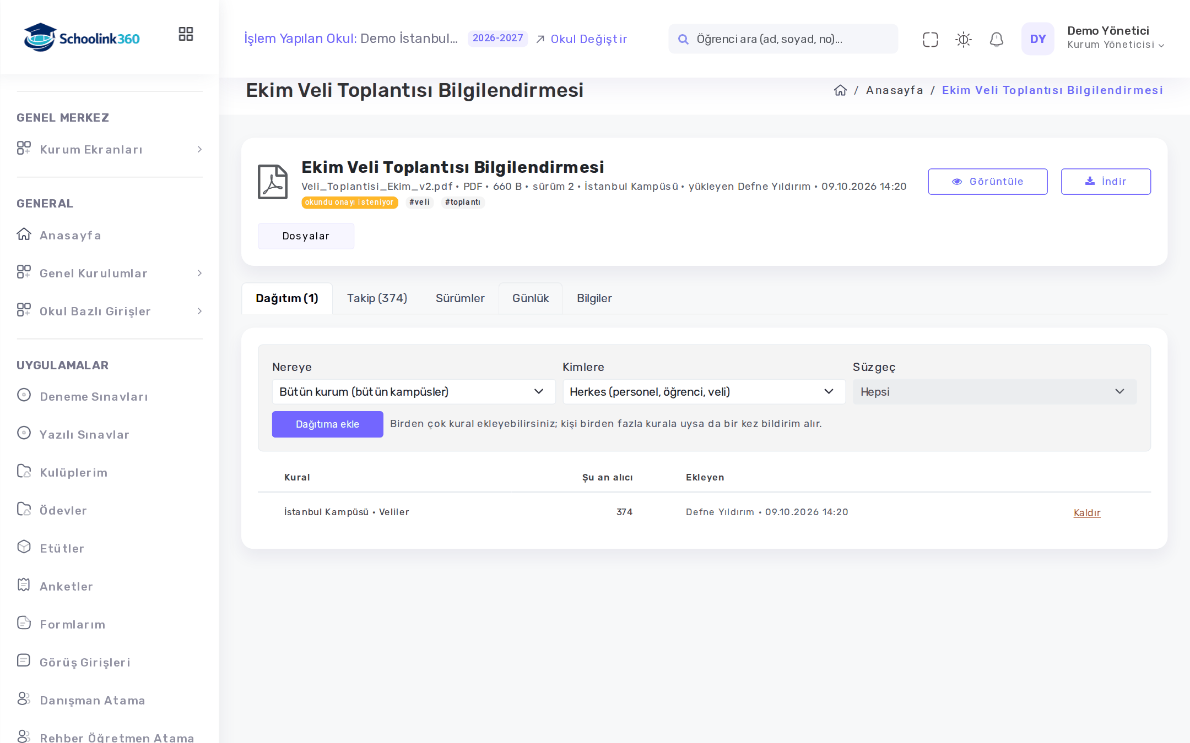Click the Danışman Atama person icon
The width and height of the screenshot is (1190, 743).
tap(24, 699)
